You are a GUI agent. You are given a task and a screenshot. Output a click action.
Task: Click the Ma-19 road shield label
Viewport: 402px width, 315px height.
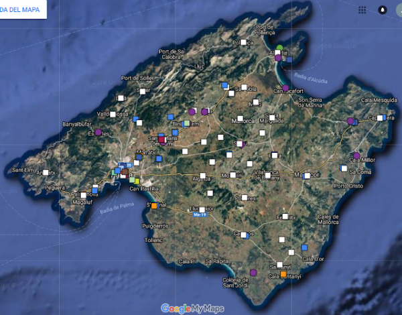pyautogui.click(x=198, y=215)
